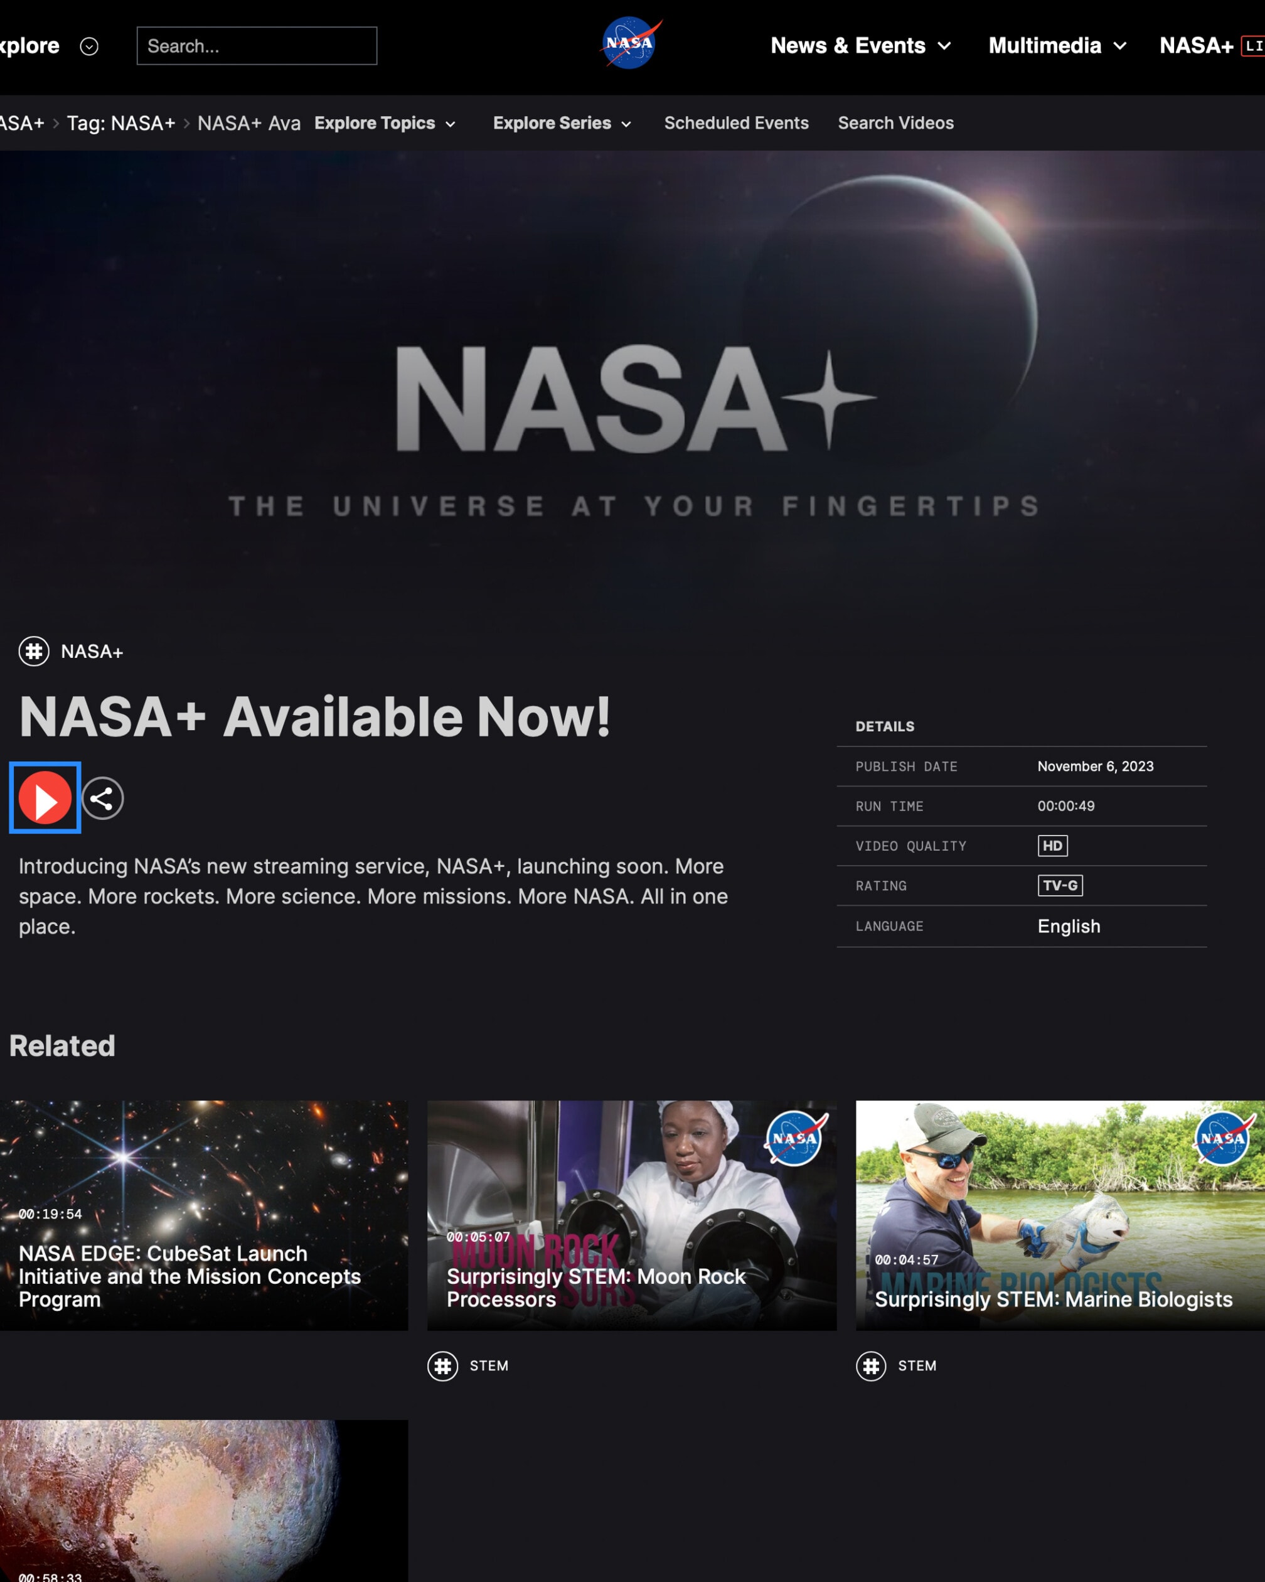The height and width of the screenshot is (1582, 1265).
Task: Expand the Multimedia dropdown
Action: click(1057, 45)
